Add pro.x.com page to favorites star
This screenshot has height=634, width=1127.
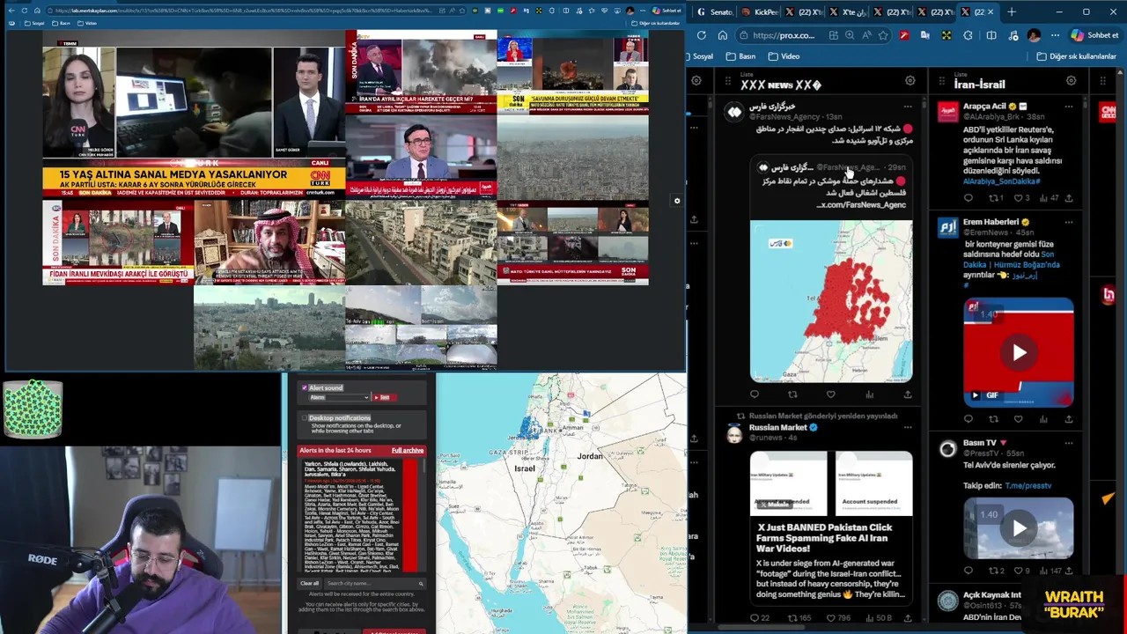(883, 35)
